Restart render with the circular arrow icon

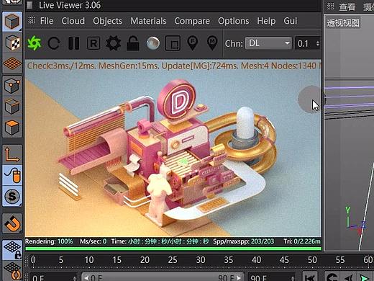pos(54,43)
